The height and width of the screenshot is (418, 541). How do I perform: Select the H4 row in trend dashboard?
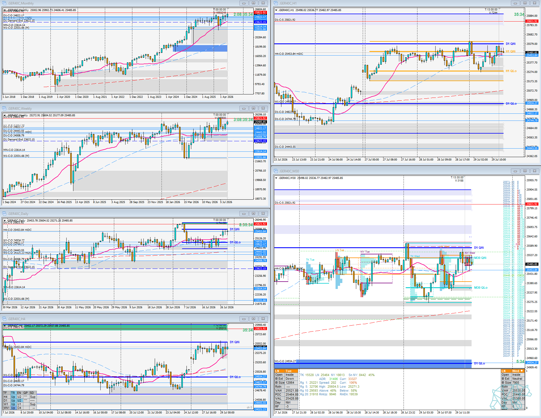(x=20, y=397)
